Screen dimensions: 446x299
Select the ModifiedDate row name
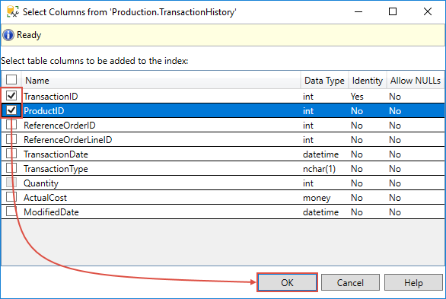[51, 212]
